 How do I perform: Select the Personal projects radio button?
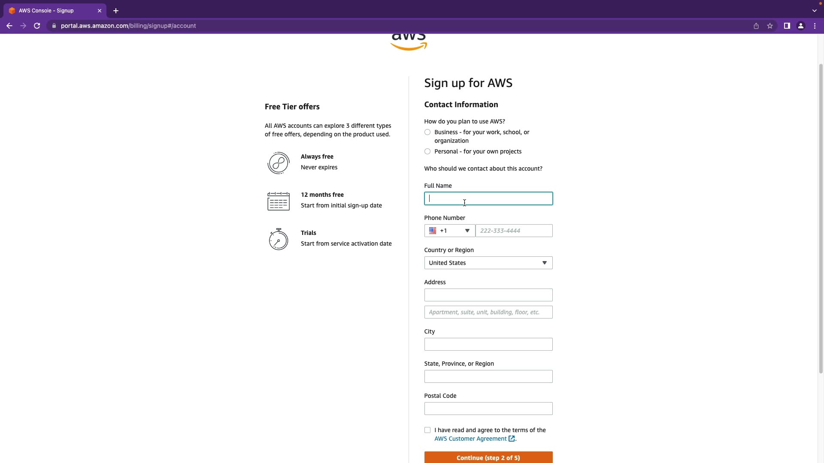coord(427,151)
